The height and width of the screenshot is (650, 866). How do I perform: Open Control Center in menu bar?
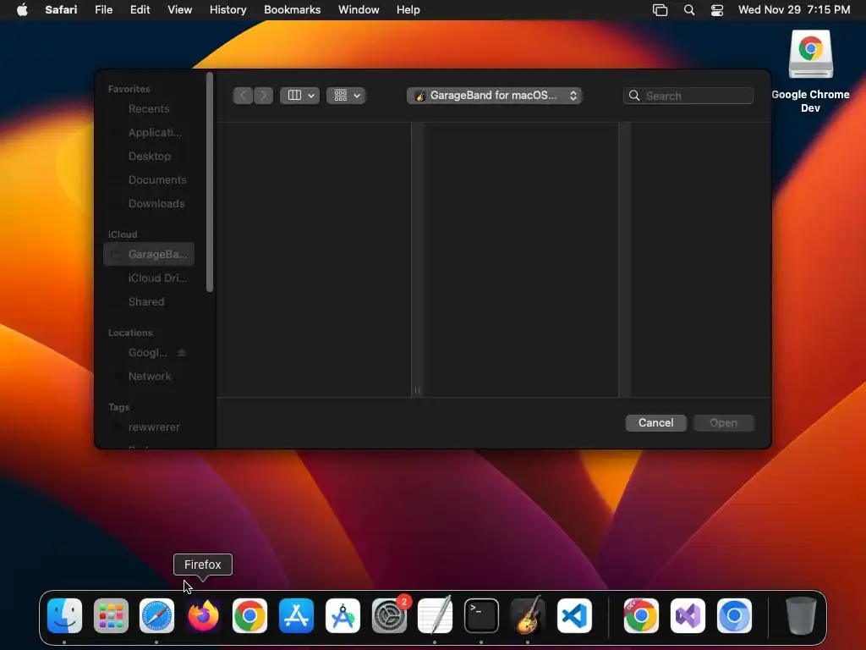click(x=717, y=10)
